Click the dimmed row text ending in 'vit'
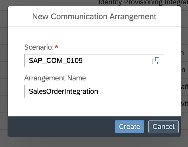The height and width of the screenshot is (147, 188). point(184,104)
